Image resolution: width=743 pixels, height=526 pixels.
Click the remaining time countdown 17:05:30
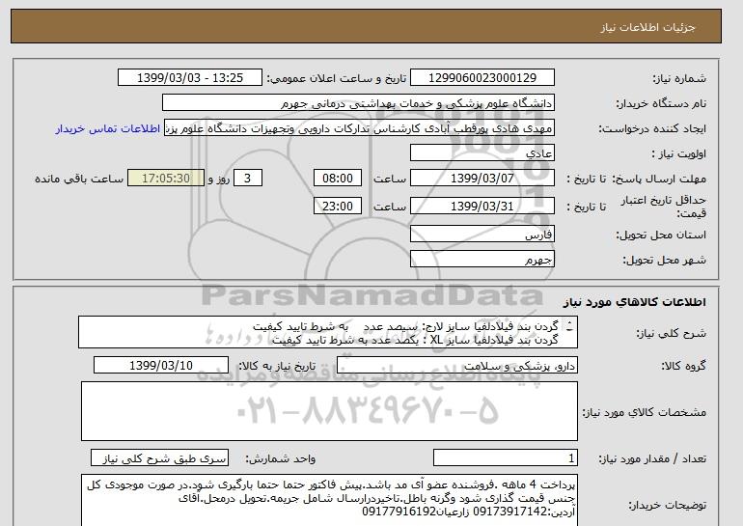[x=166, y=179]
